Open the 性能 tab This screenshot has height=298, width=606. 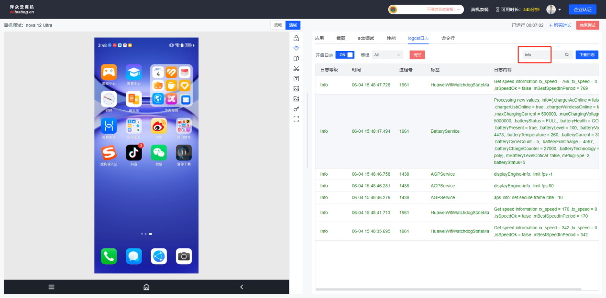(x=391, y=38)
